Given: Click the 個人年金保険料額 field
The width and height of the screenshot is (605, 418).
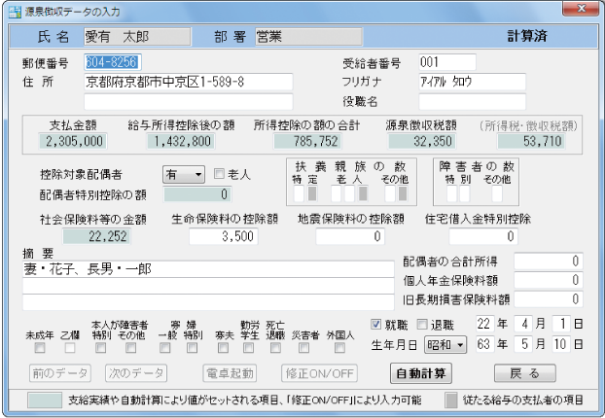Looking at the screenshot, I should tap(548, 279).
